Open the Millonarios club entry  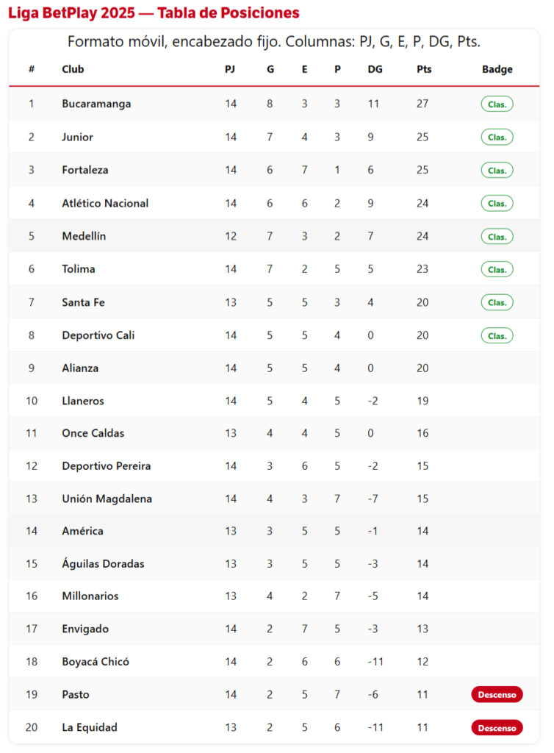pos(90,596)
